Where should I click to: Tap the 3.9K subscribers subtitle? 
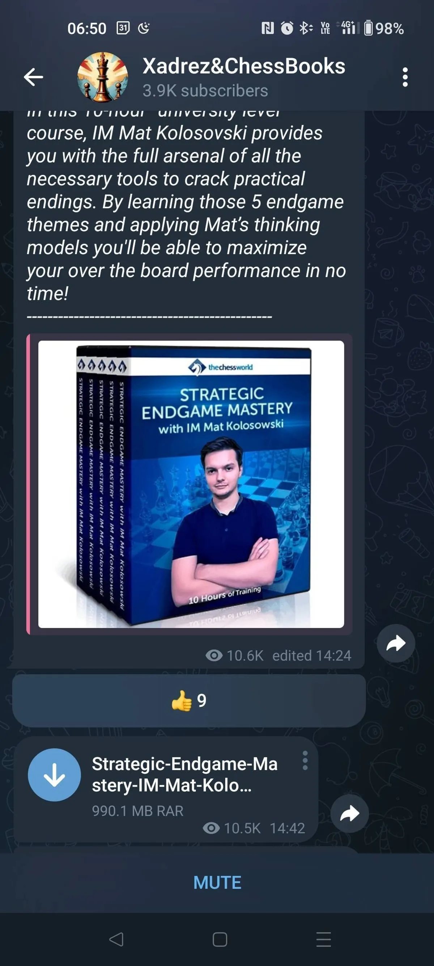click(205, 91)
